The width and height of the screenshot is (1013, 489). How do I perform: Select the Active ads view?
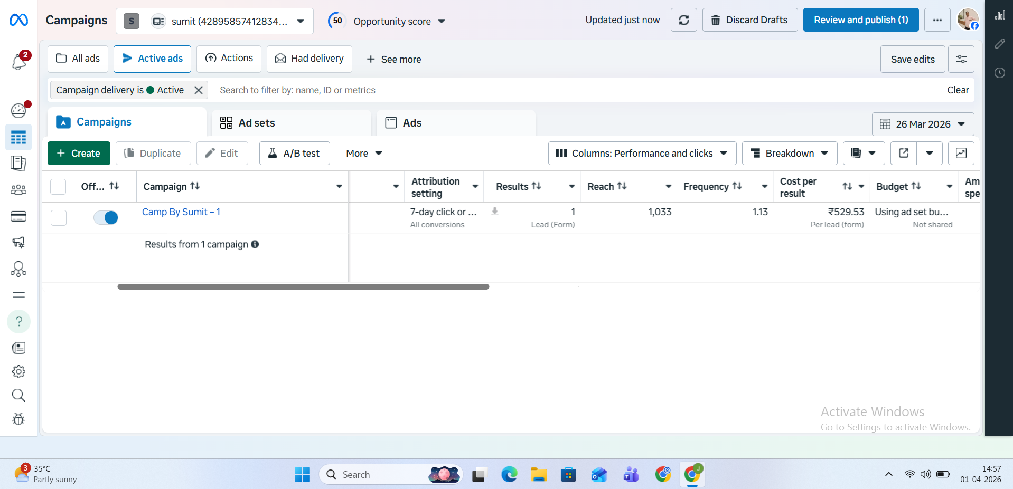[152, 59]
